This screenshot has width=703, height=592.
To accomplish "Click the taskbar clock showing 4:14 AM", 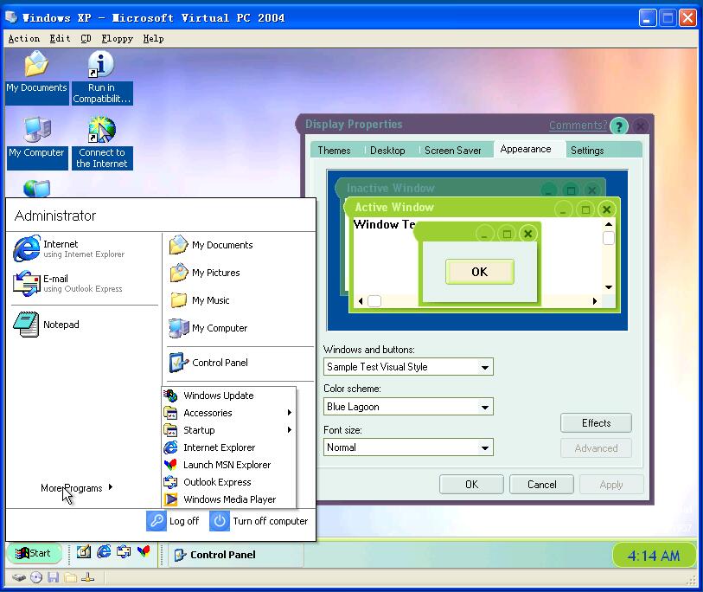I will pyautogui.click(x=653, y=556).
